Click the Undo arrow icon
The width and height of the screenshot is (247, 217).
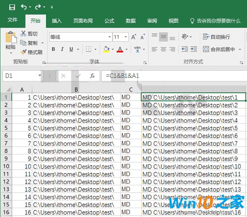tap(23, 7)
